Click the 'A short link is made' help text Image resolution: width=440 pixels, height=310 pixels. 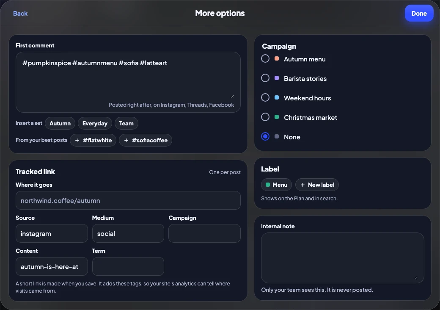pyautogui.click(x=123, y=287)
